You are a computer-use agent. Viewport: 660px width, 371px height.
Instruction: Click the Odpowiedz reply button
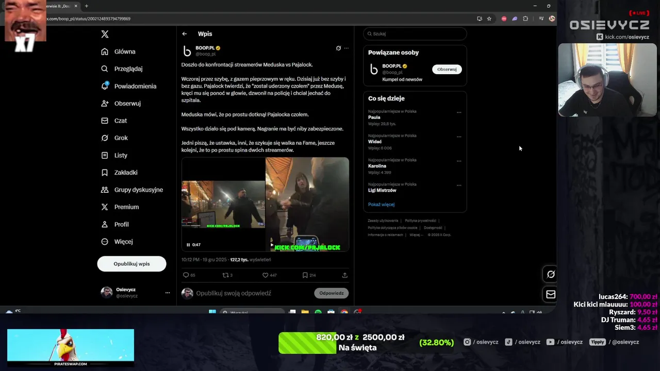(x=332, y=293)
